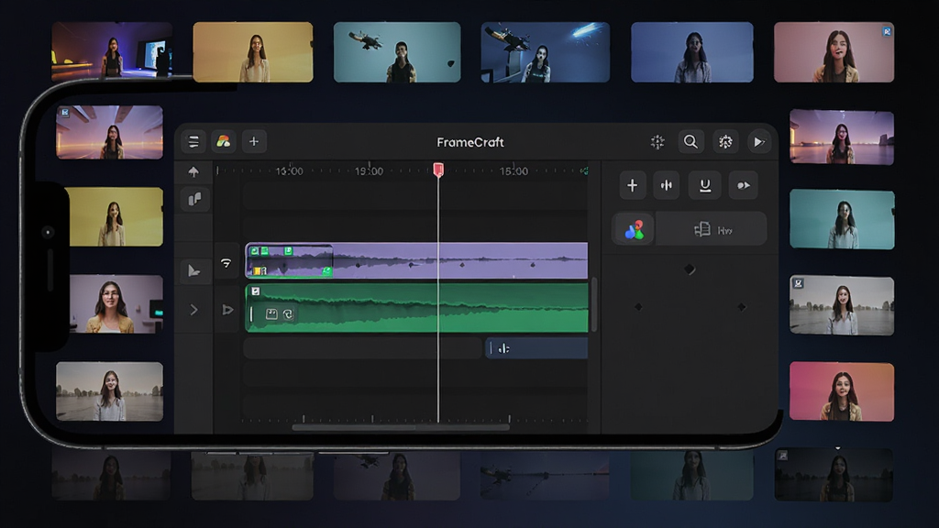Add new item with top bar plus
The width and height of the screenshot is (939, 528).
[254, 142]
